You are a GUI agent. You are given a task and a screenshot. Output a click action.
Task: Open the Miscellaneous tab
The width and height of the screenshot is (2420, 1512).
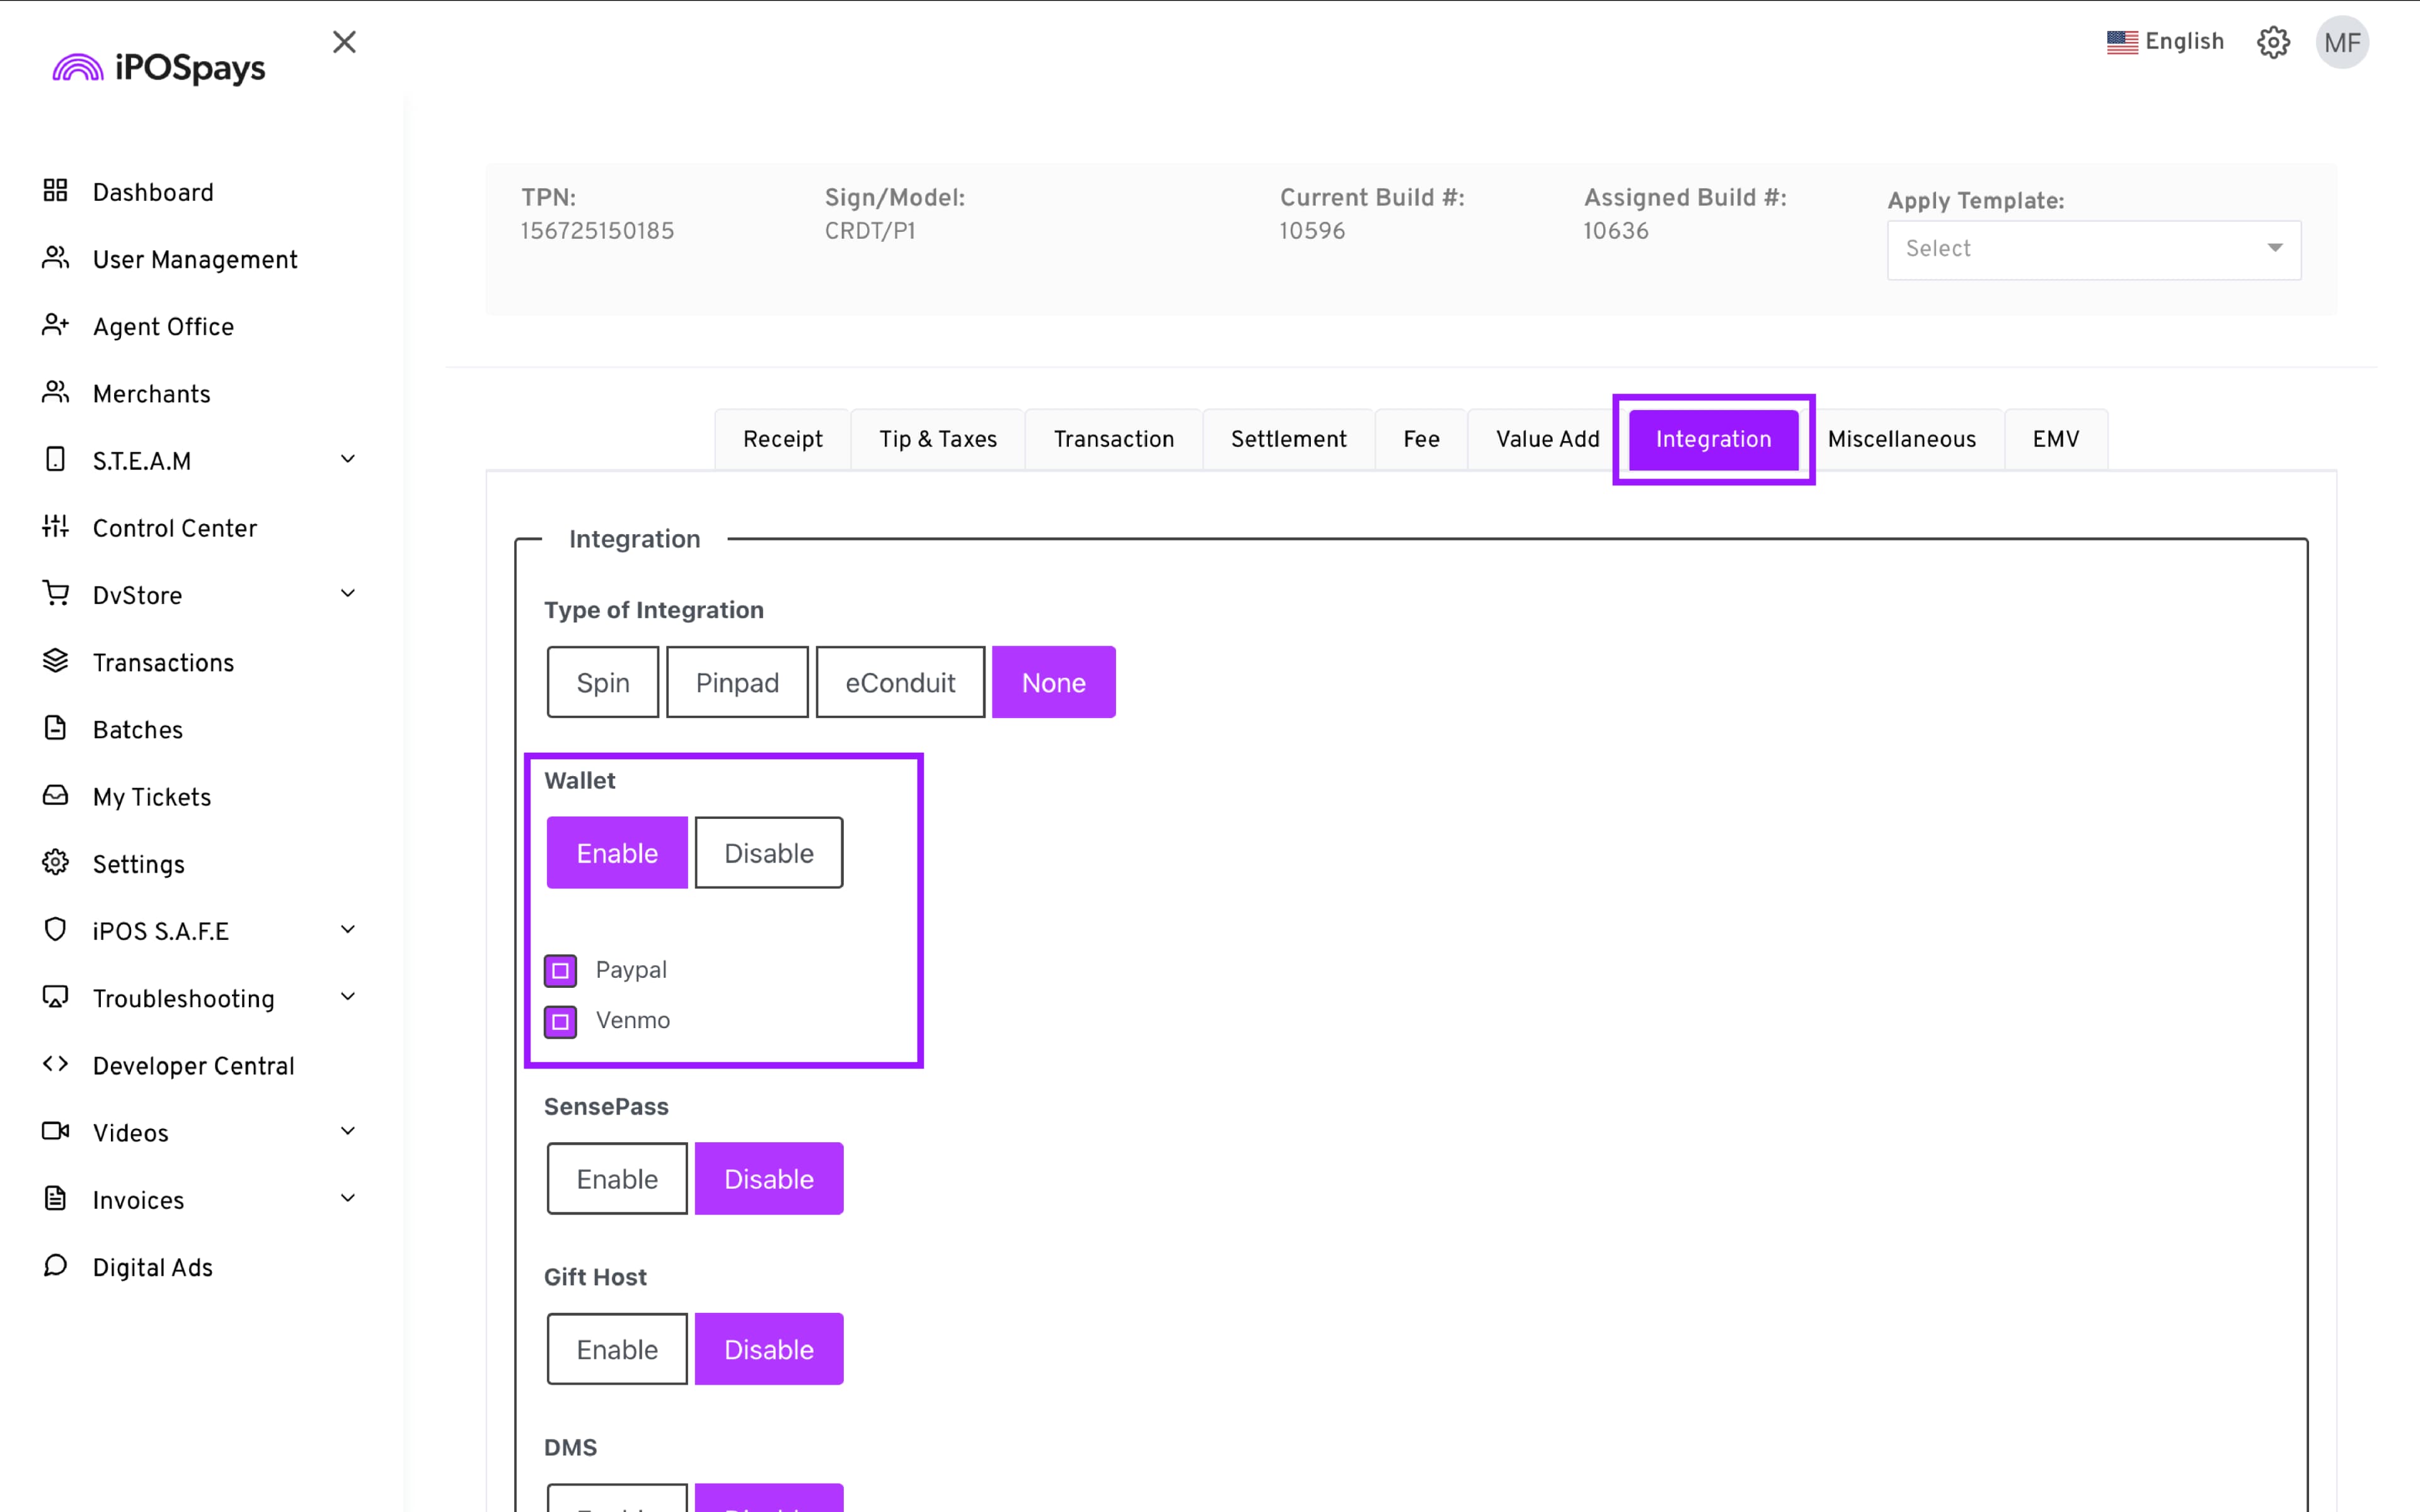point(1901,439)
